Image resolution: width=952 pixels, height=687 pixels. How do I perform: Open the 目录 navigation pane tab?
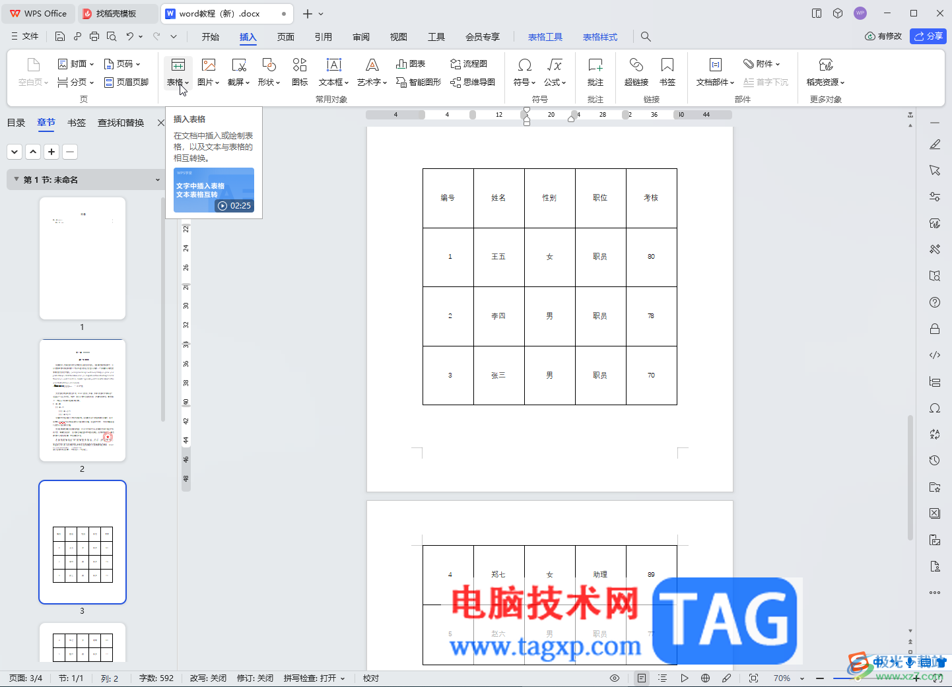pyautogui.click(x=16, y=123)
